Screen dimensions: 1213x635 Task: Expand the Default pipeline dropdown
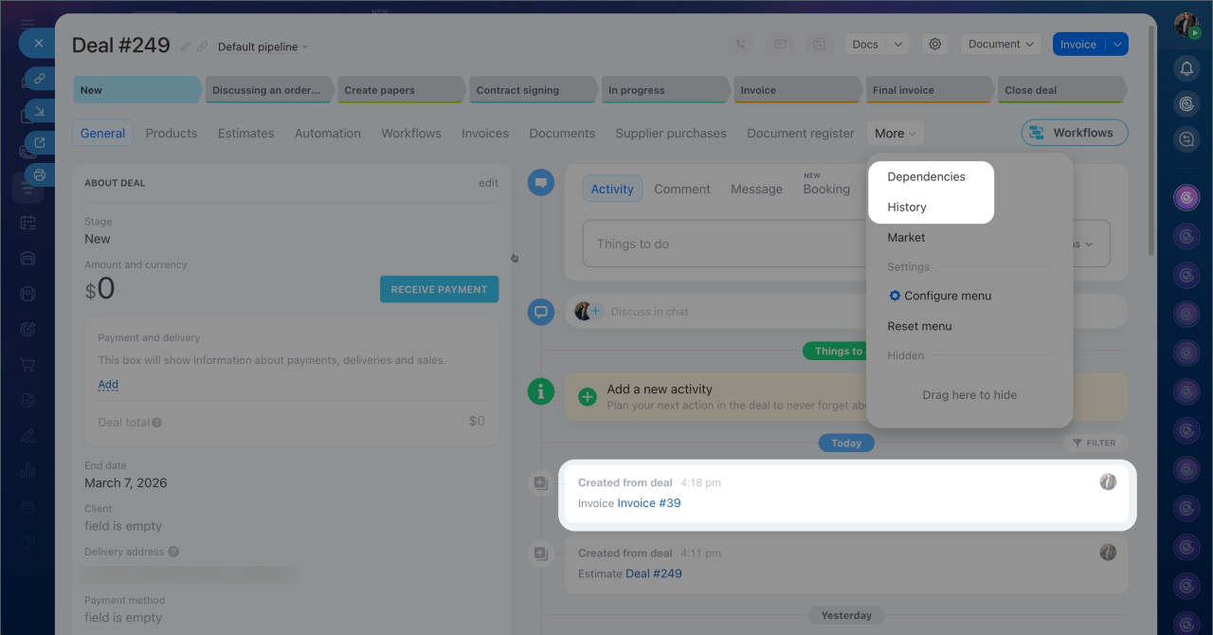click(263, 46)
